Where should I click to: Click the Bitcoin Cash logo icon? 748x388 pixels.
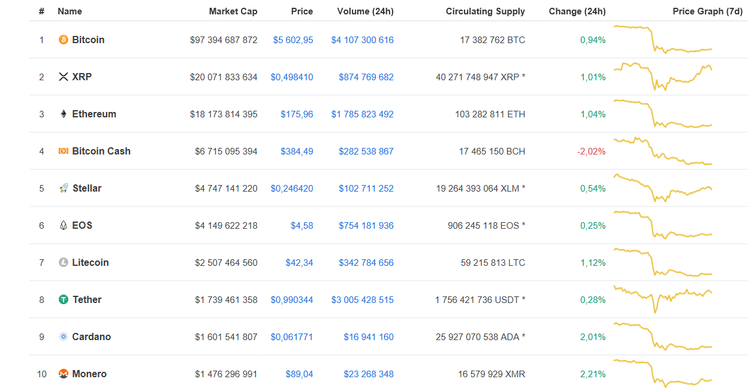pos(63,151)
